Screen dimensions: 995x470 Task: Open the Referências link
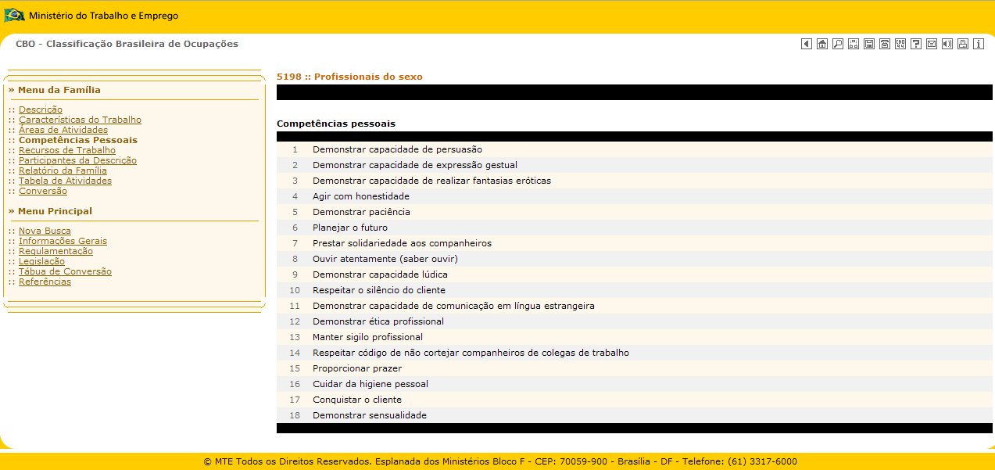click(x=45, y=282)
